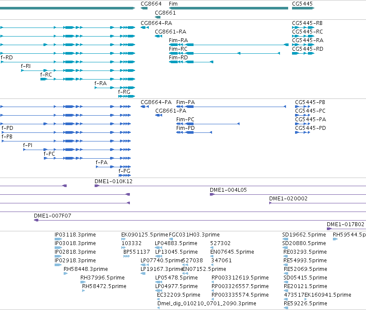Click the IP02918.3prime EST label
Image resolution: width=366 pixels, height=310 pixels.
(x=75, y=261)
